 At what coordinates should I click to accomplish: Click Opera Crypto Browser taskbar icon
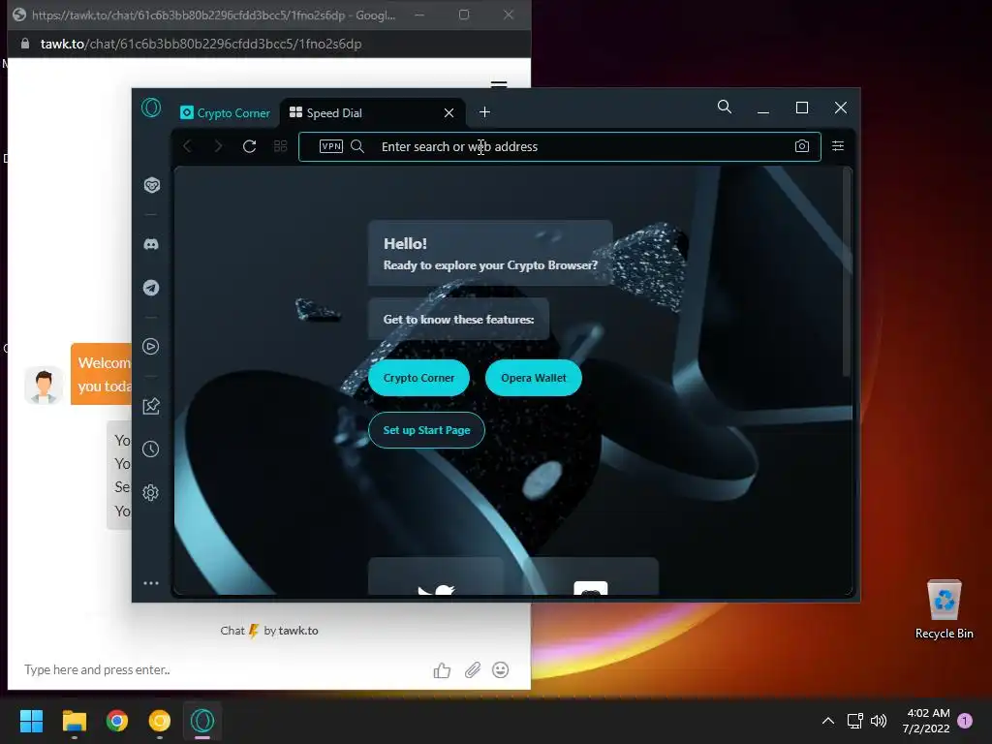(202, 721)
